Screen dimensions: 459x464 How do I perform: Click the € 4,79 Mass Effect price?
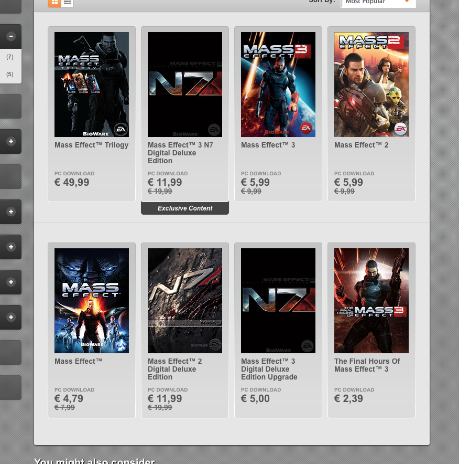click(69, 398)
